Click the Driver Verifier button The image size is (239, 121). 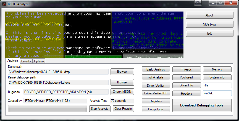pos(156,85)
